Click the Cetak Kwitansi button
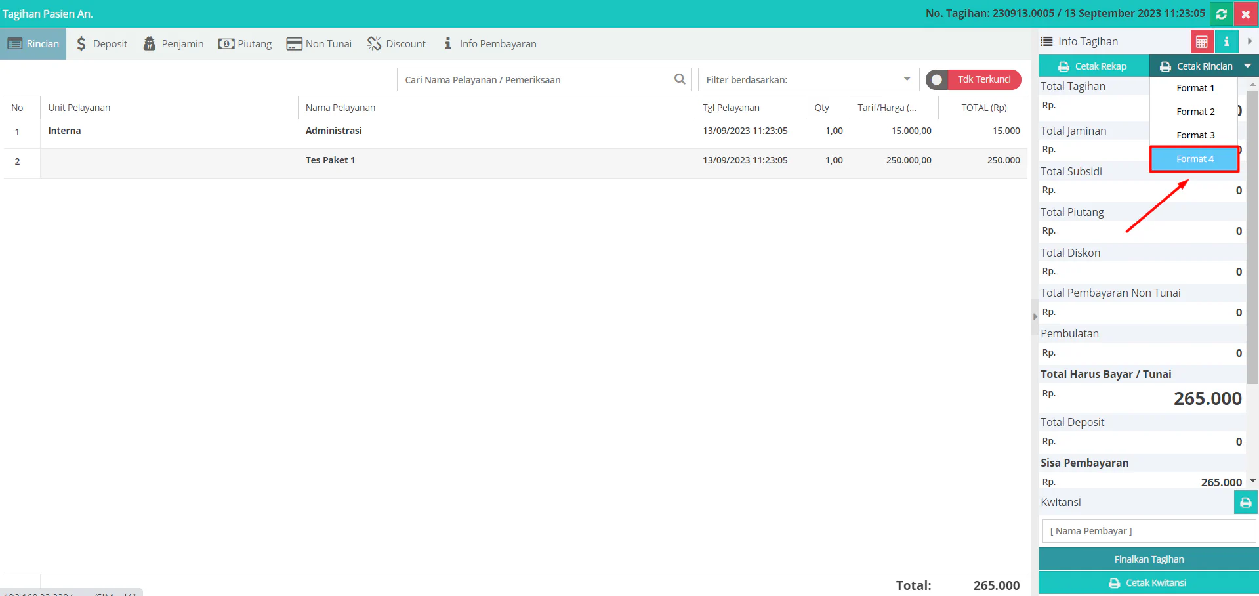Screen dimensions: 1259x596 (x=1148, y=583)
